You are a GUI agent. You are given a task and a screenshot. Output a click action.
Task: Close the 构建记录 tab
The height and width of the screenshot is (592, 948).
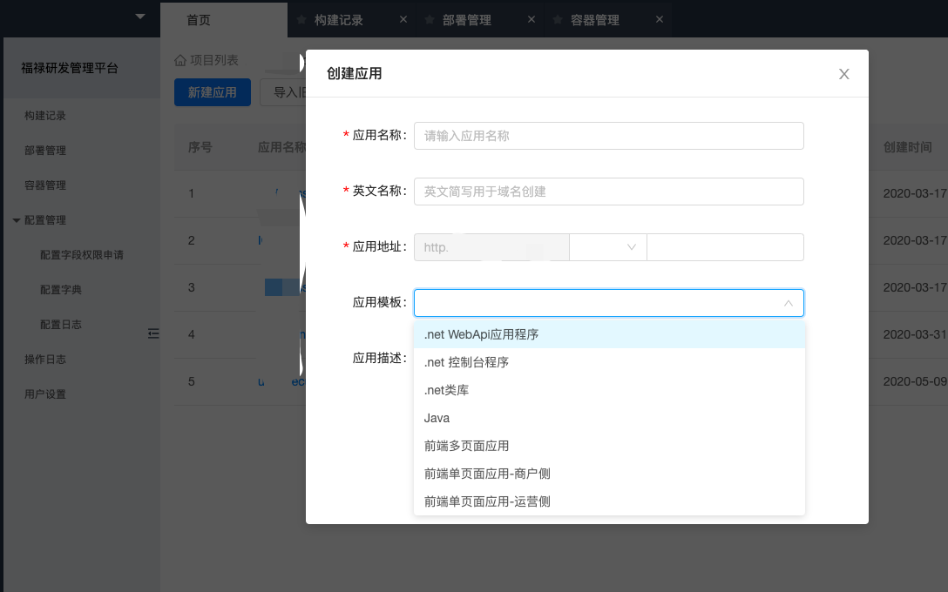click(x=403, y=19)
